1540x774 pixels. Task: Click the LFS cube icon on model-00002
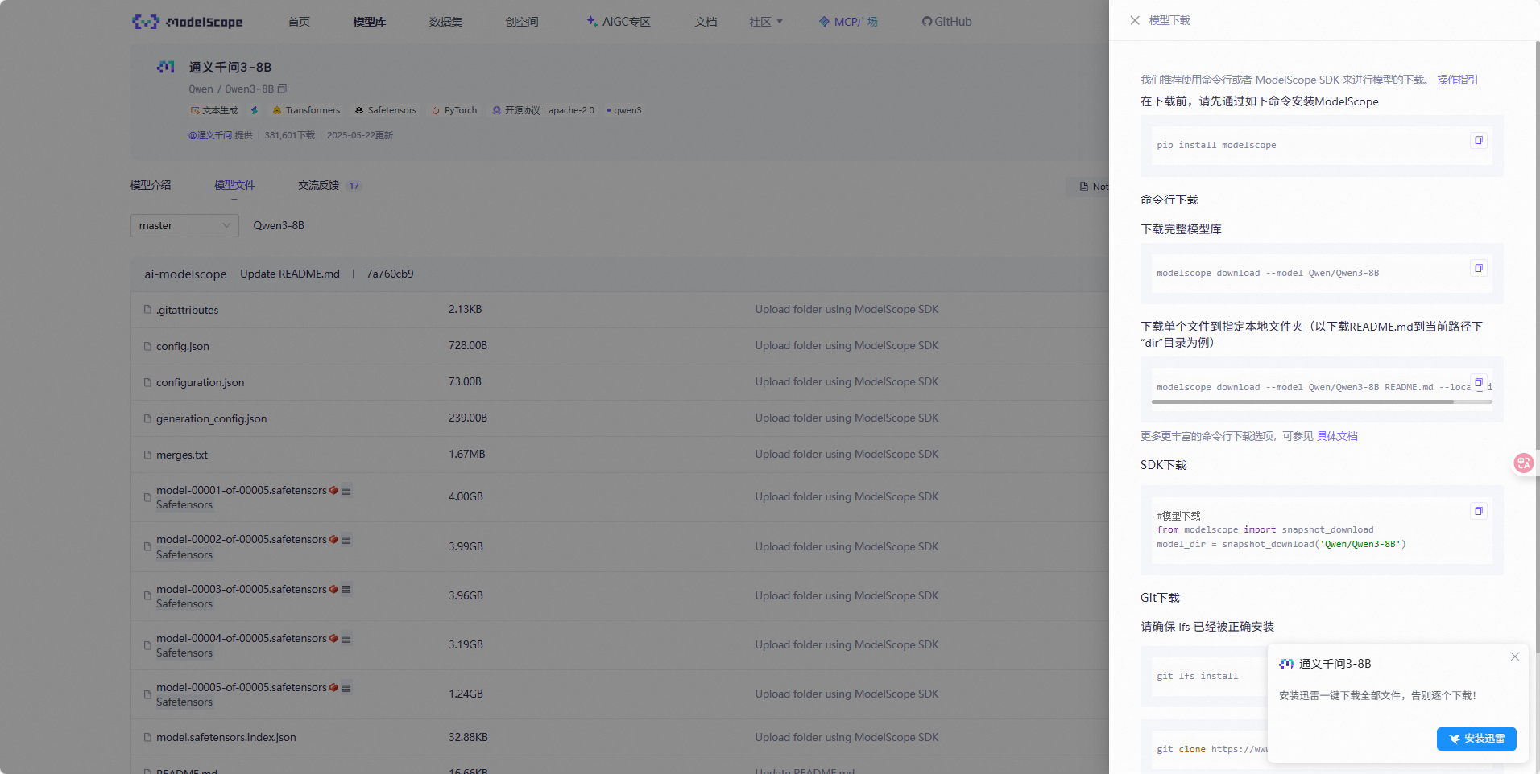coord(333,539)
